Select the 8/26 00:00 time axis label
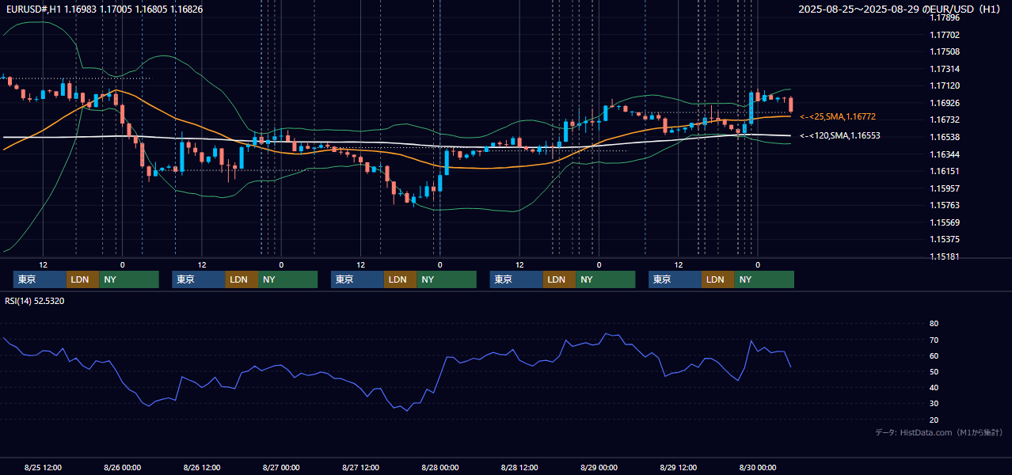Screen dimensions: 1012x475 [x=123, y=467]
